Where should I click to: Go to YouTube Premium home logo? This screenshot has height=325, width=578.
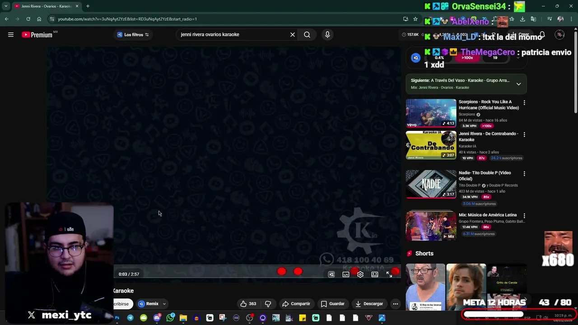(38, 35)
